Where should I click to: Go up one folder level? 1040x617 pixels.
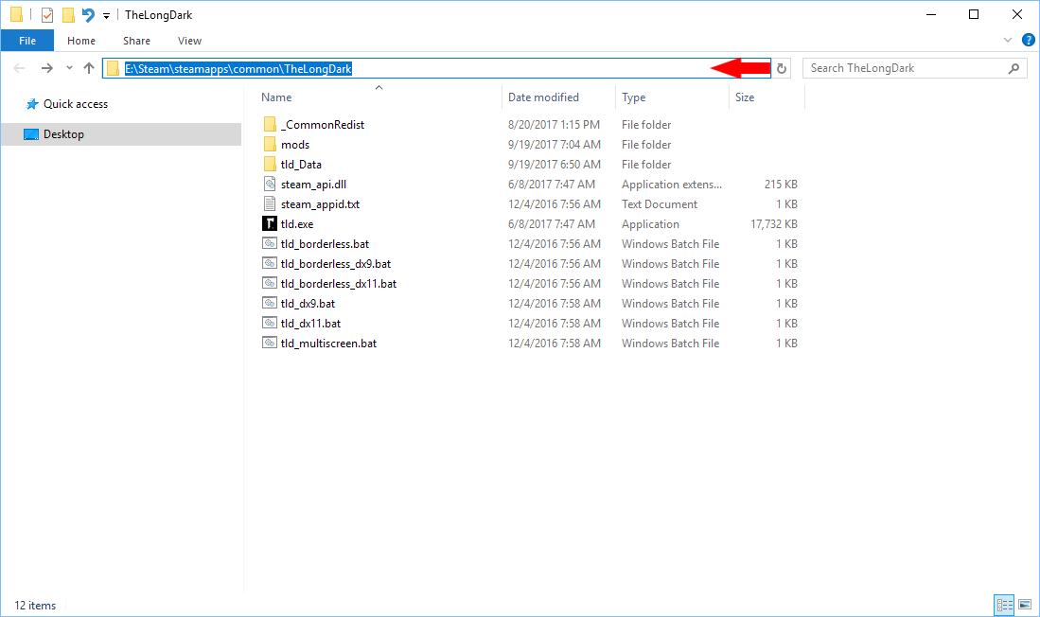[89, 68]
